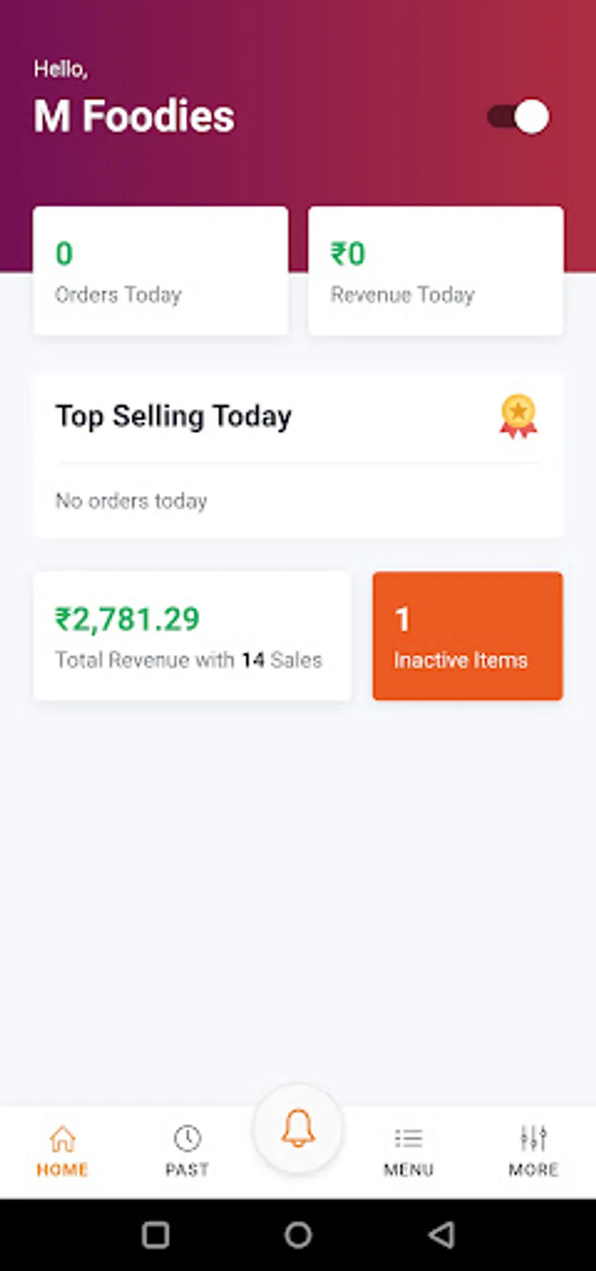Tap the Android recent apps square
Image resolution: width=596 pixels, height=1271 pixels.
pos(156,1235)
